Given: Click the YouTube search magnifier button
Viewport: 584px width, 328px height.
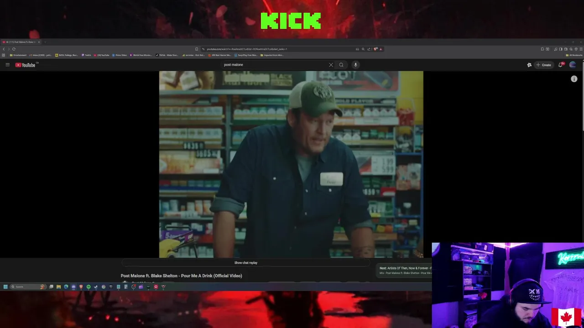Looking at the screenshot, I should (x=341, y=65).
